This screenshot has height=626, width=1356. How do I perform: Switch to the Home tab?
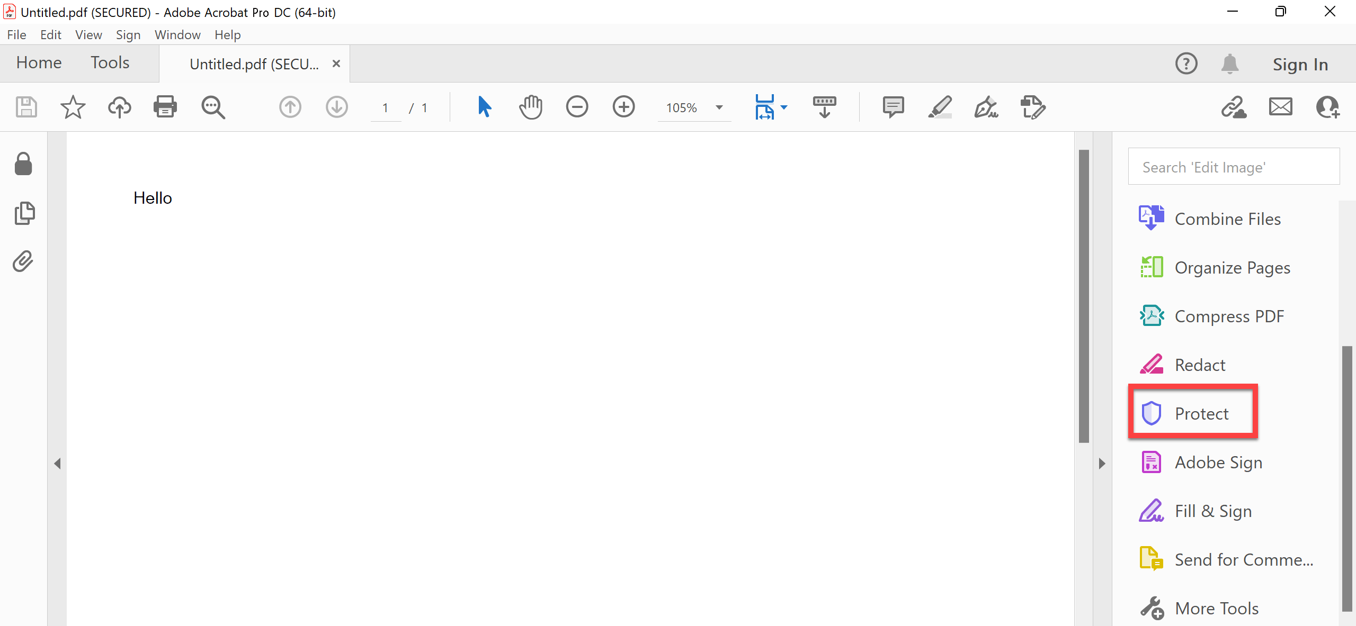38,63
